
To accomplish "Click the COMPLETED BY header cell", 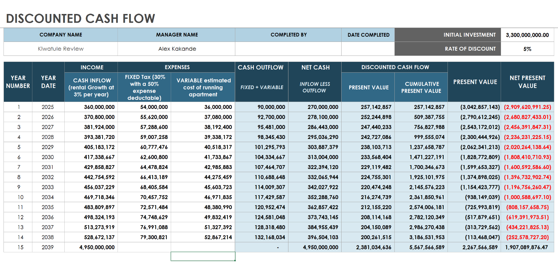I will 288,35.
